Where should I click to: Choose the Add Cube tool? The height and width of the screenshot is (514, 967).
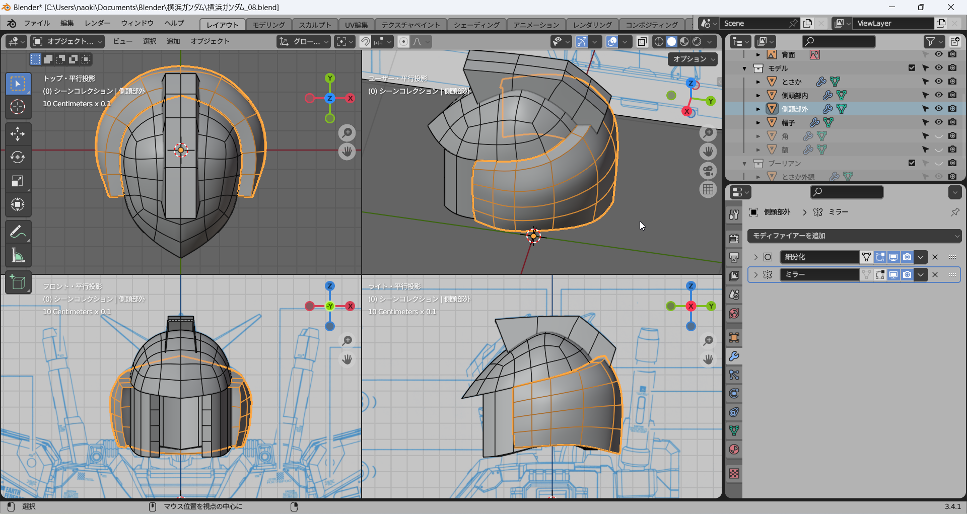(18, 283)
